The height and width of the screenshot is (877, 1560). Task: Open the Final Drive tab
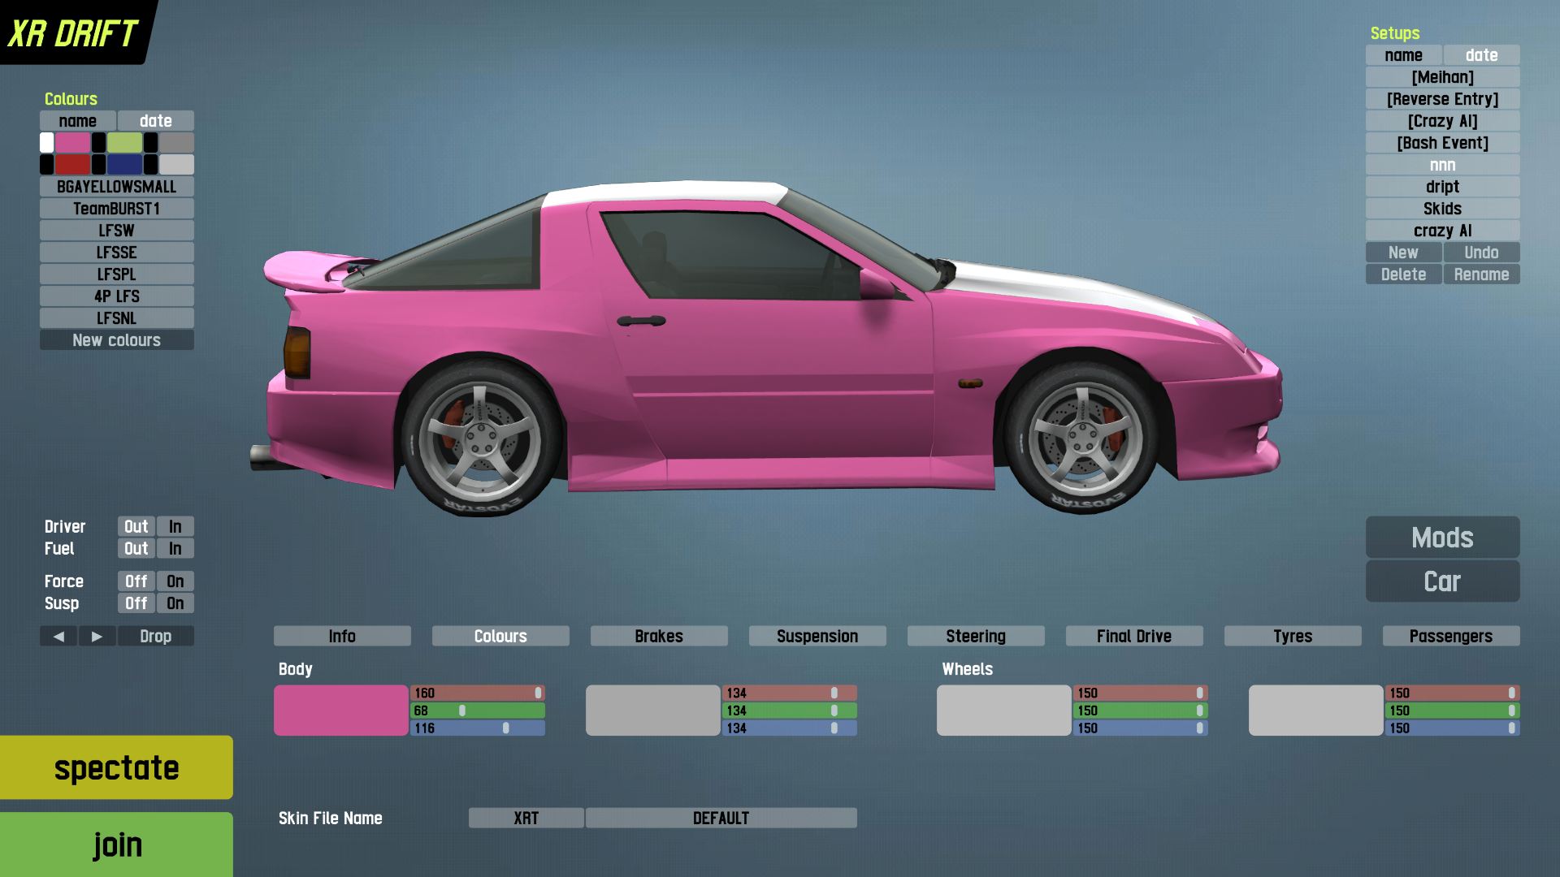[x=1133, y=637]
